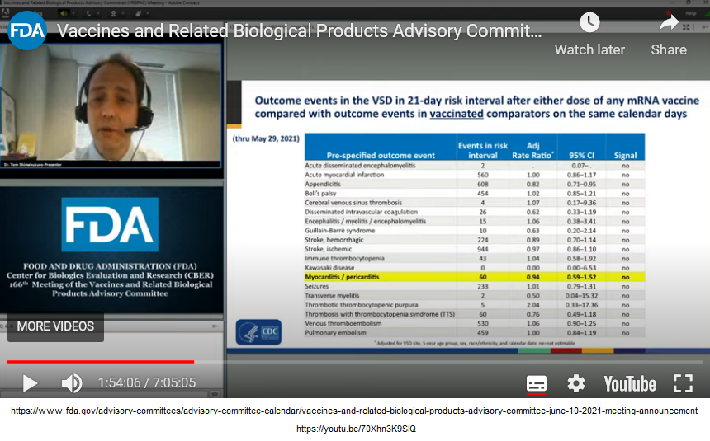Enter full screen mode

pos(684,383)
